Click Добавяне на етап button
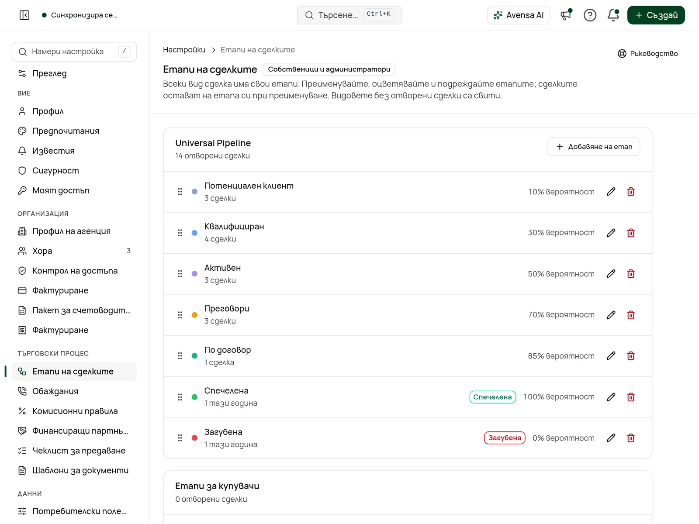The height and width of the screenshot is (524, 699). pyautogui.click(x=594, y=147)
